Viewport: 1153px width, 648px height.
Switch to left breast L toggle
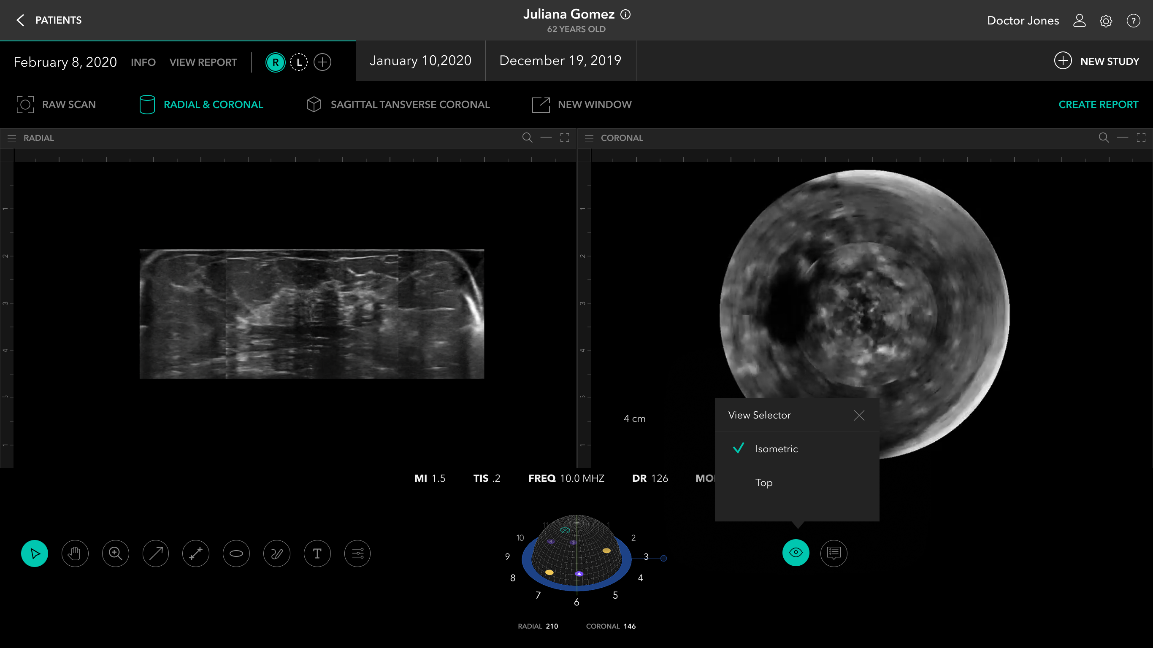(x=298, y=62)
